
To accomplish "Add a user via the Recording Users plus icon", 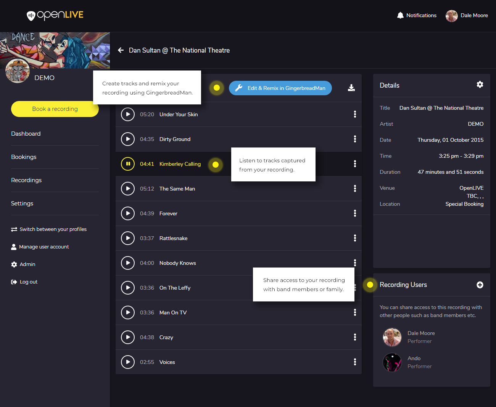I will [480, 285].
